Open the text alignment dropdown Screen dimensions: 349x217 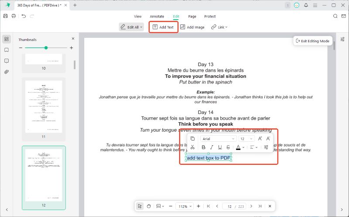point(253,147)
